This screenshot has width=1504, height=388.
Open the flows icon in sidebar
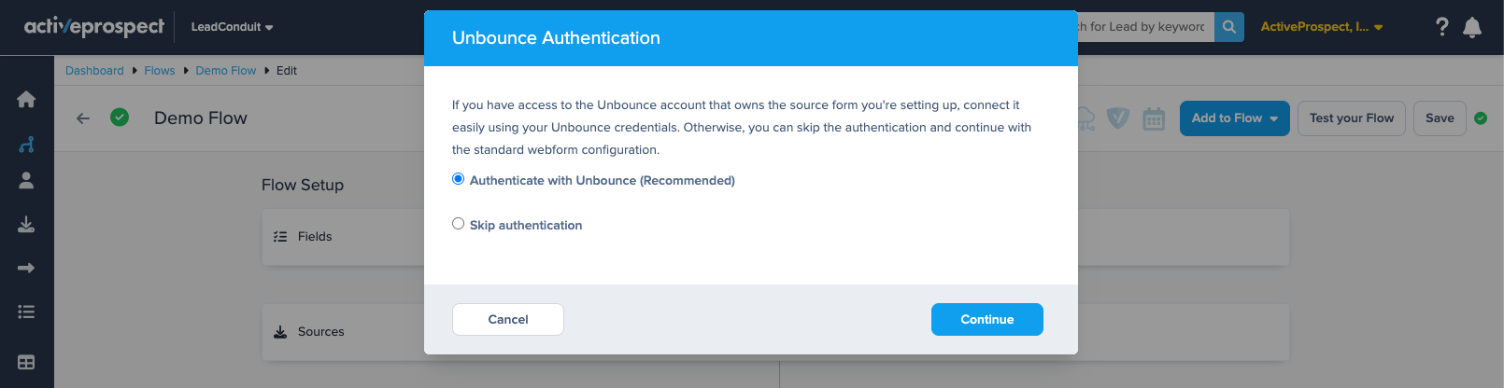pyautogui.click(x=26, y=145)
